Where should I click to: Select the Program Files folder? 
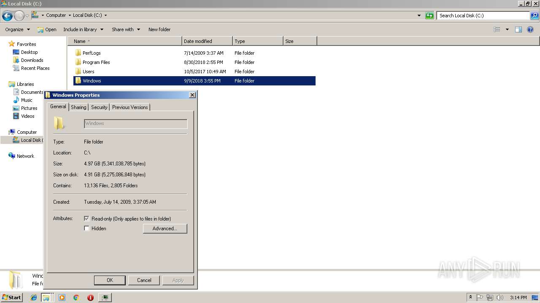point(194,62)
